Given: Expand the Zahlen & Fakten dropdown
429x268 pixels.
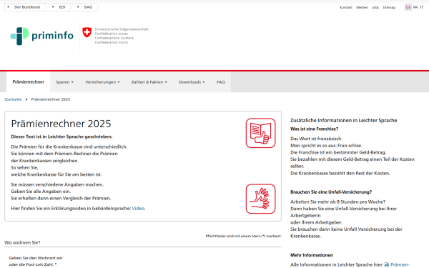Looking at the screenshot, I should pyautogui.click(x=149, y=82).
